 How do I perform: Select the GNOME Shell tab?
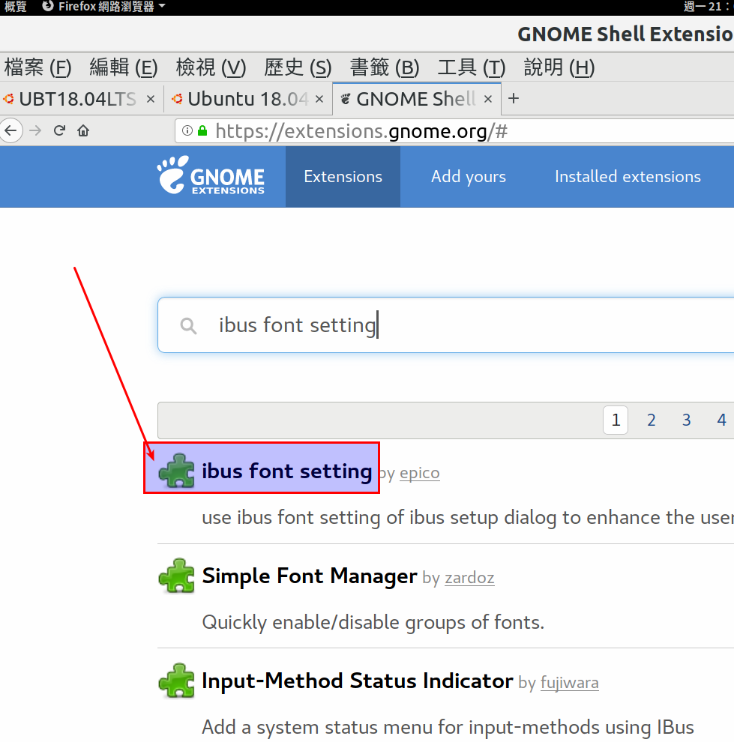pos(416,99)
